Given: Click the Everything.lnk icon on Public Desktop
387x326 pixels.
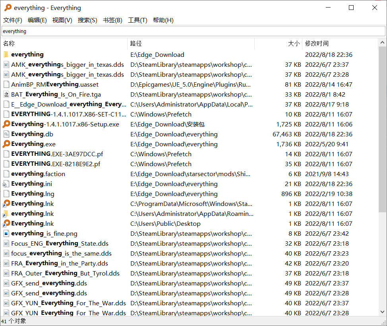Looking at the screenshot, I should [6, 223].
